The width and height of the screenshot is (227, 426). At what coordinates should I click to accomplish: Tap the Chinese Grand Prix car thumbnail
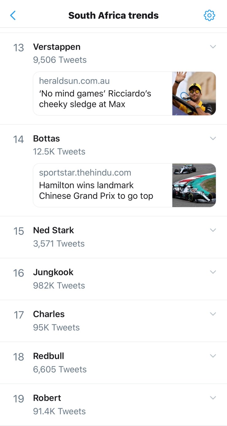(194, 185)
